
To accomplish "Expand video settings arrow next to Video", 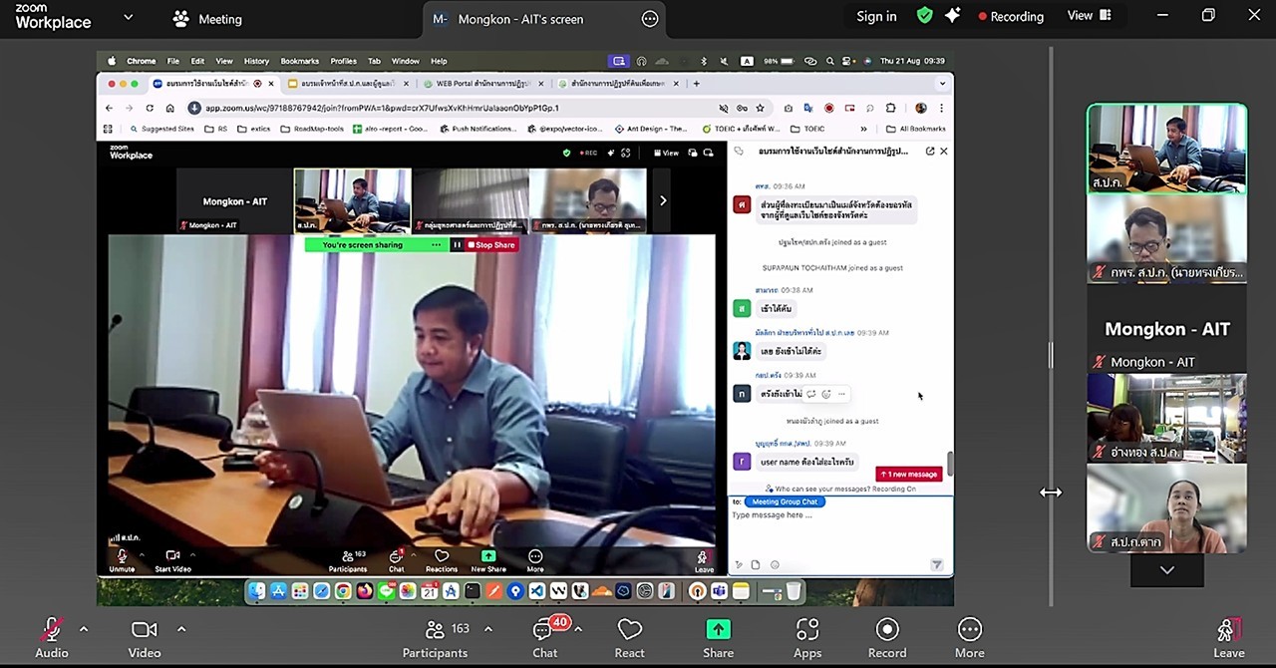I will coord(181,629).
